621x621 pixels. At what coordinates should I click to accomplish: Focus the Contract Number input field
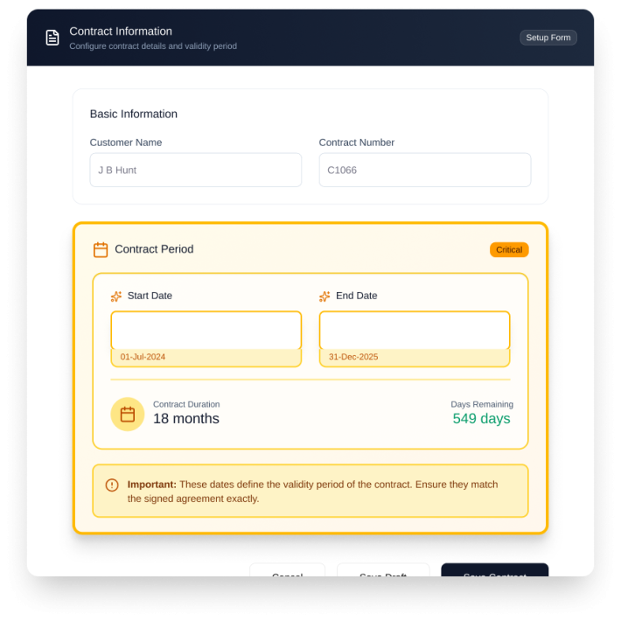pos(425,170)
